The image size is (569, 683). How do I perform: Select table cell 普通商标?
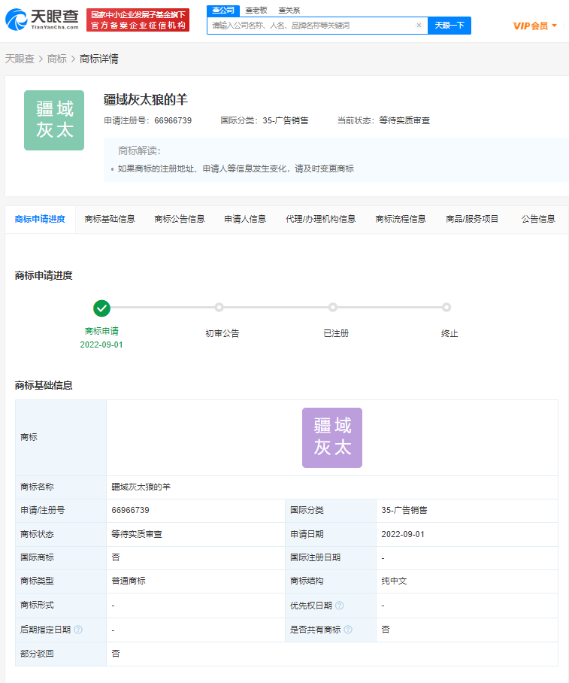point(129,581)
